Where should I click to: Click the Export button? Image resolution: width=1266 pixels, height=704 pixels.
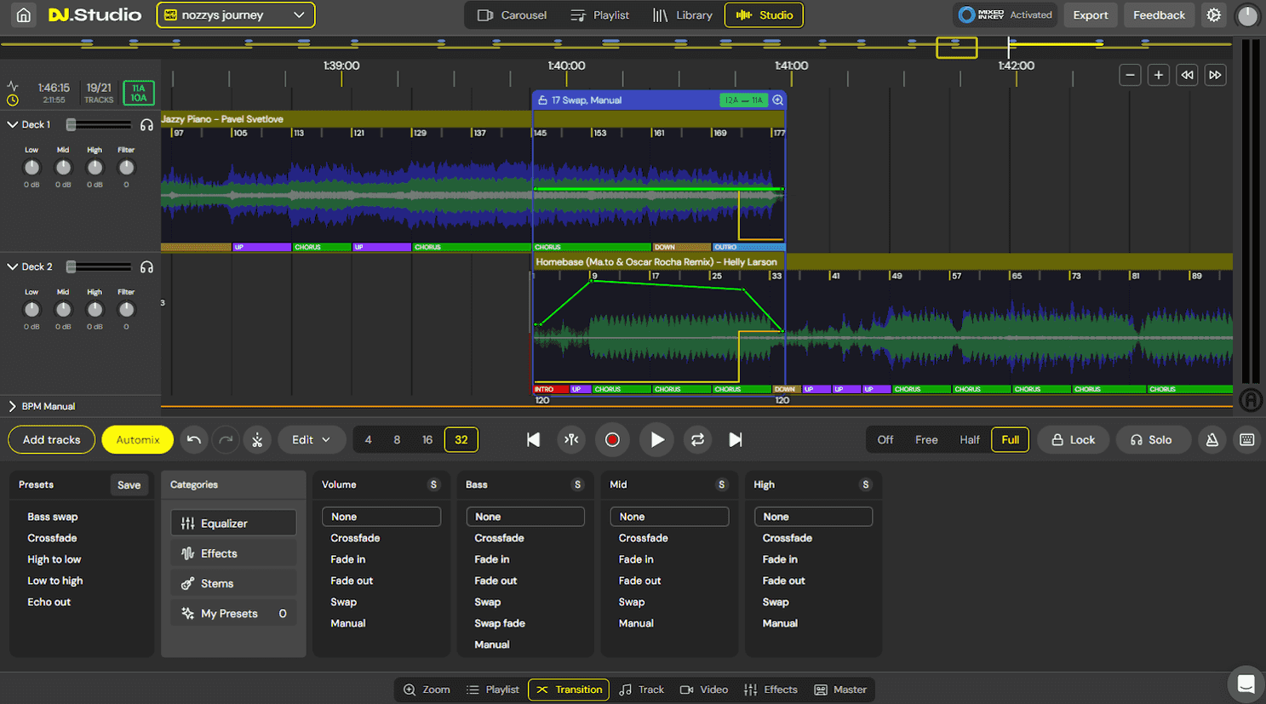1090,15
